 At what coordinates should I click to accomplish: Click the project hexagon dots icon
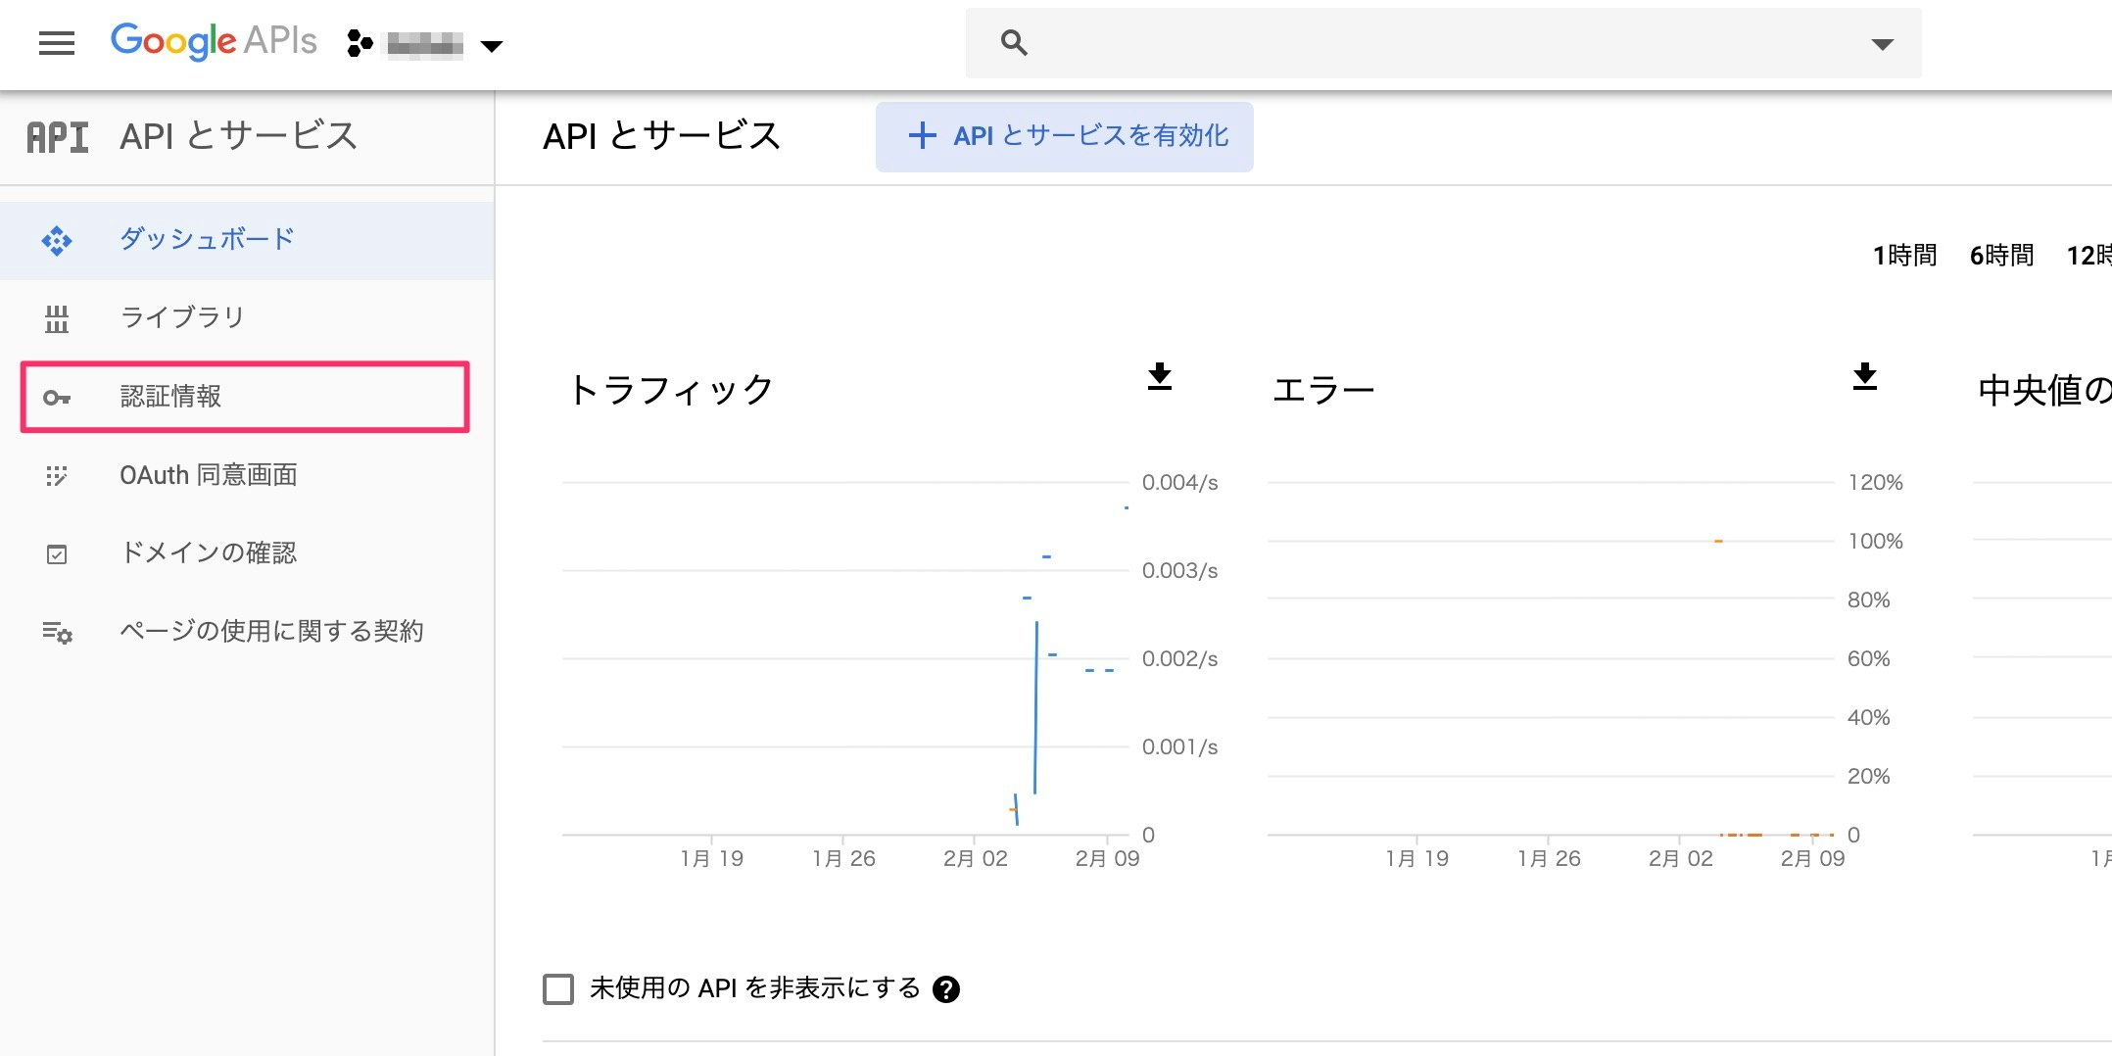point(360,43)
